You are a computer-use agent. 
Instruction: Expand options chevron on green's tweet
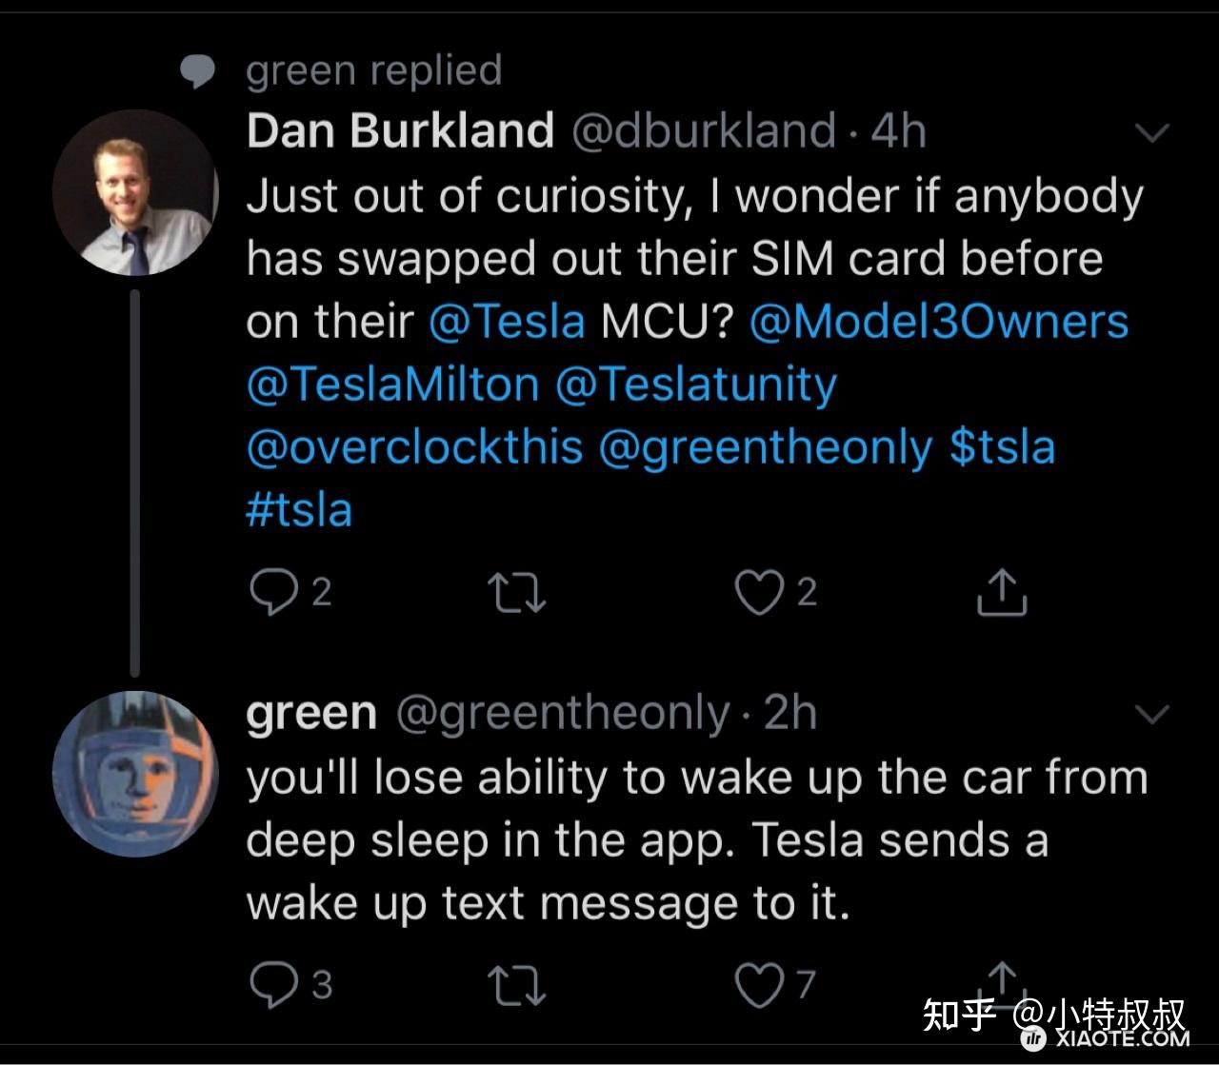point(1152,714)
